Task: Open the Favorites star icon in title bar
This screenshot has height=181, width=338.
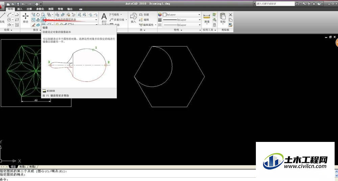Action: click(314, 4)
